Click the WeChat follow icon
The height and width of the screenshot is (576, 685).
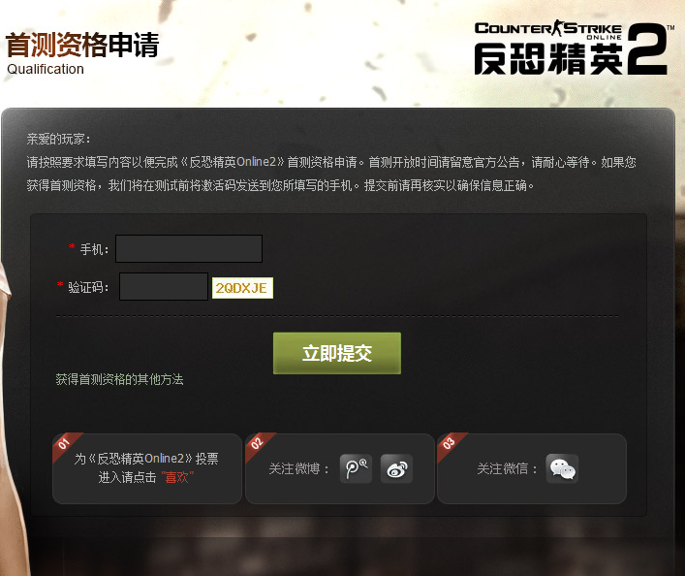(x=562, y=468)
